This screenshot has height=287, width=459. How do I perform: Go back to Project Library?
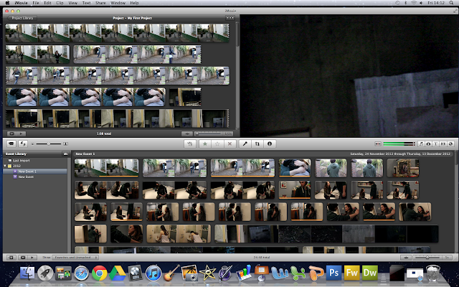coord(22,18)
